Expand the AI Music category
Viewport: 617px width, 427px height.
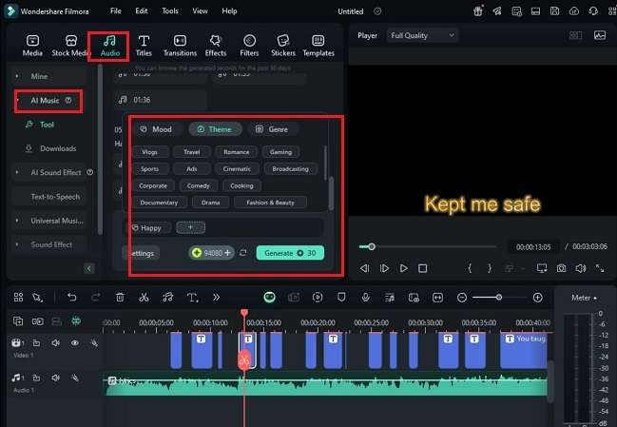[17, 101]
